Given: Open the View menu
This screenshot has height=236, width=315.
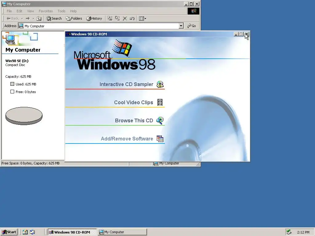Looking at the screenshot, I should (30, 11).
